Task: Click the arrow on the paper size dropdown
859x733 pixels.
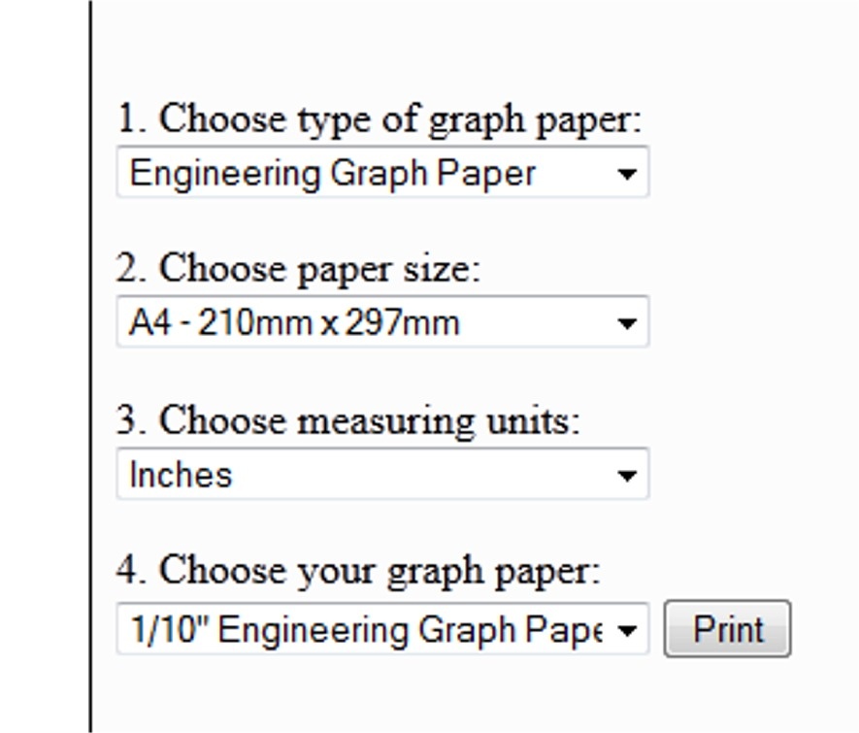Action: pyautogui.click(x=627, y=323)
